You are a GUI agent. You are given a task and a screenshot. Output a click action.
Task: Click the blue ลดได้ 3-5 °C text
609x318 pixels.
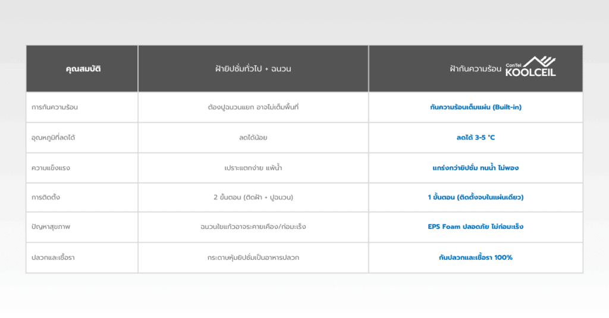click(475, 138)
